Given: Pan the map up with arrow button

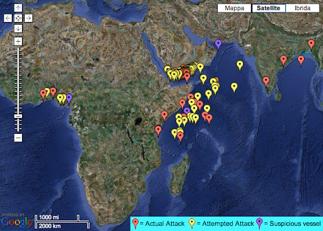Looking at the screenshot, I should tap(18, 8).
